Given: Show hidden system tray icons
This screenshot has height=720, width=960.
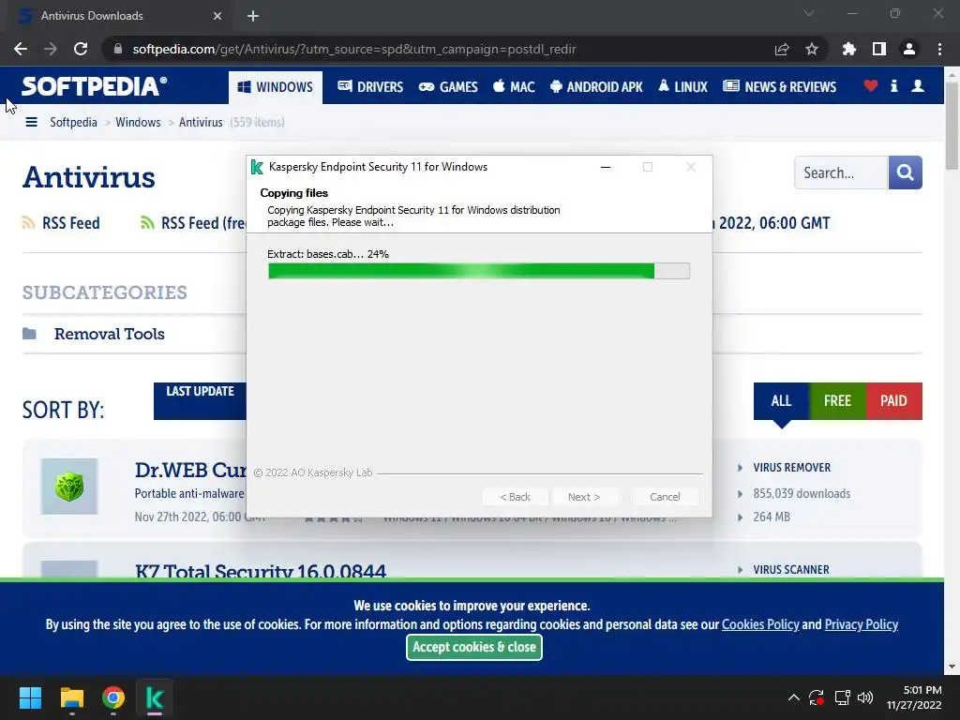Looking at the screenshot, I should tap(793, 697).
